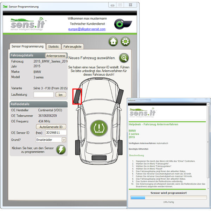Click 'Helpdesk – Fahrzeug Anlernverfahren' heading

(153, 124)
